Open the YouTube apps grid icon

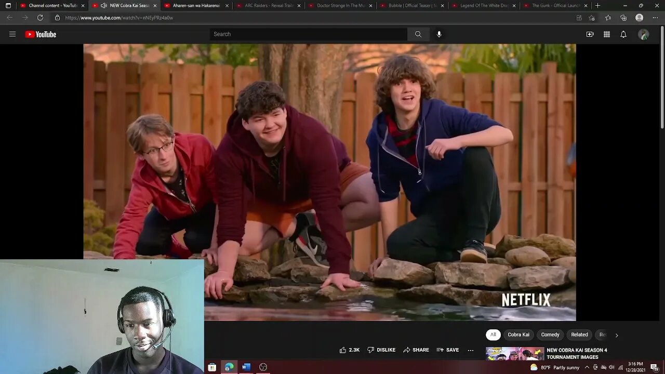607,34
